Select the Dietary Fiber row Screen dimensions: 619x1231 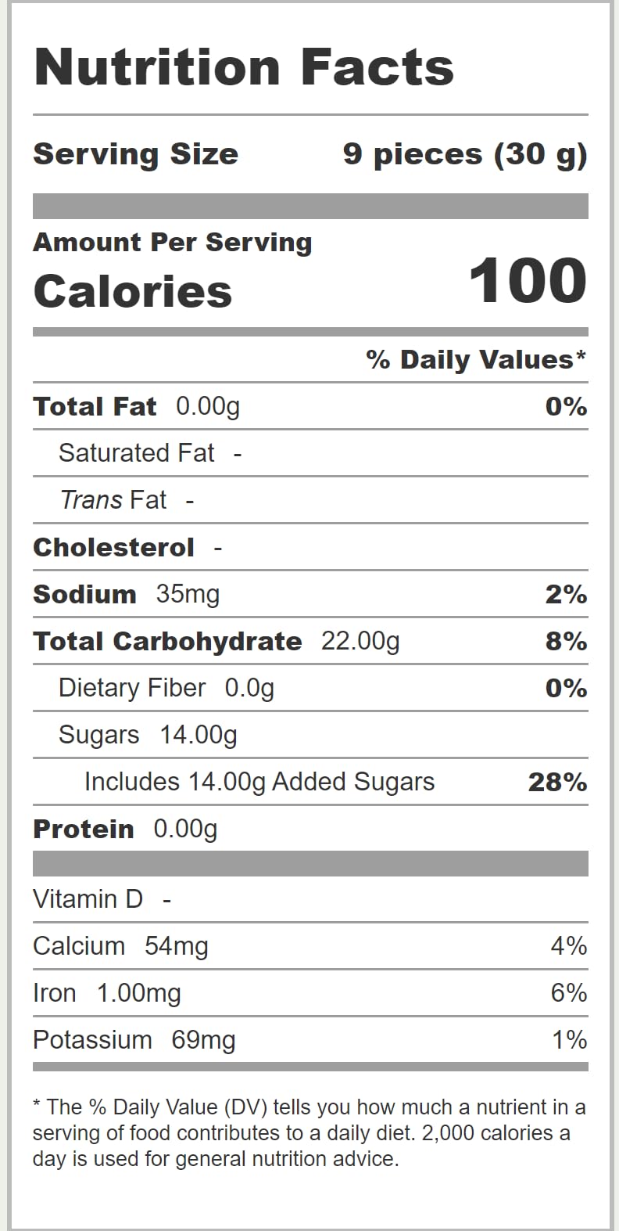click(166, 688)
